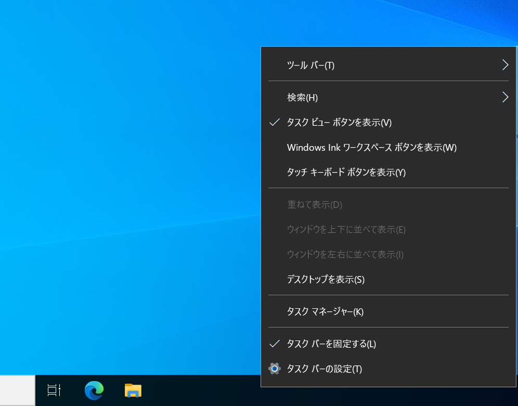Open タスク バーの設定(T)

click(324, 369)
